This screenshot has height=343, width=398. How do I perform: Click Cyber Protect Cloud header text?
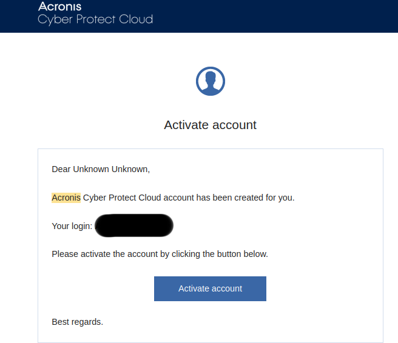[x=95, y=19]
